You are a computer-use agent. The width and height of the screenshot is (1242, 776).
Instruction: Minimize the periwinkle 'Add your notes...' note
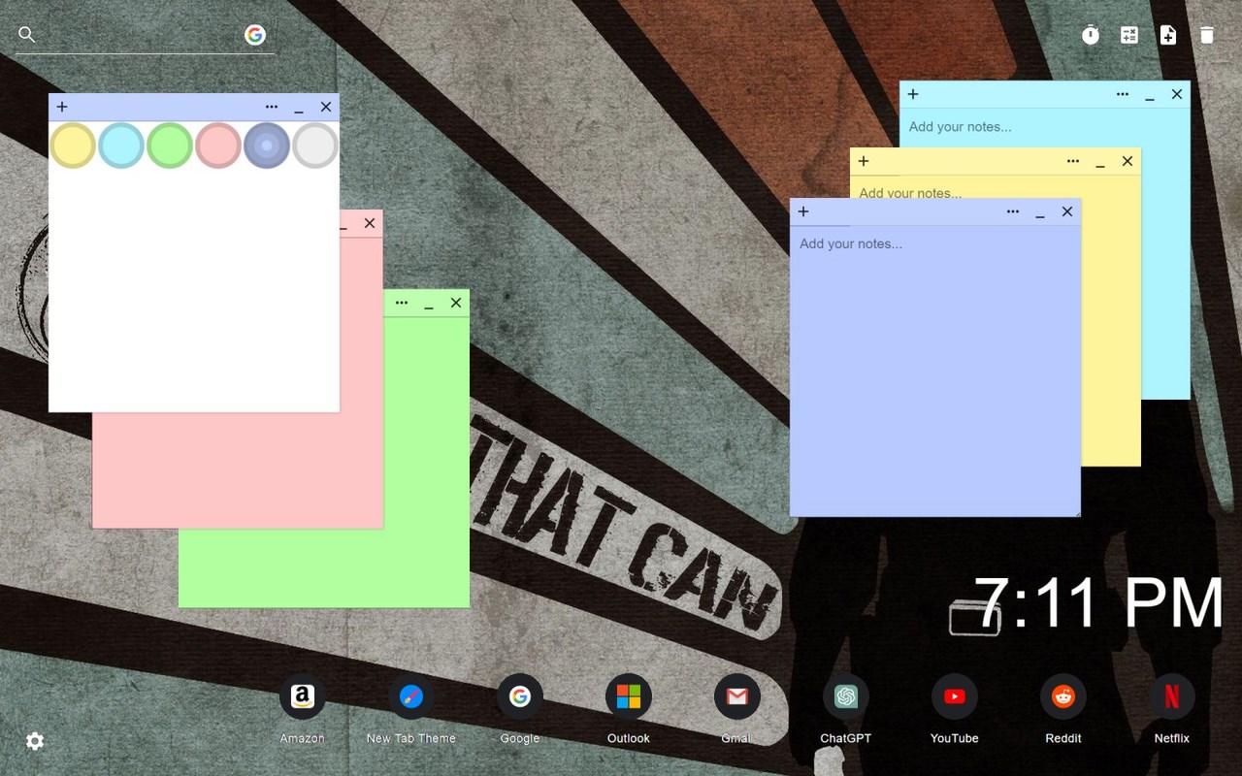1040,213
